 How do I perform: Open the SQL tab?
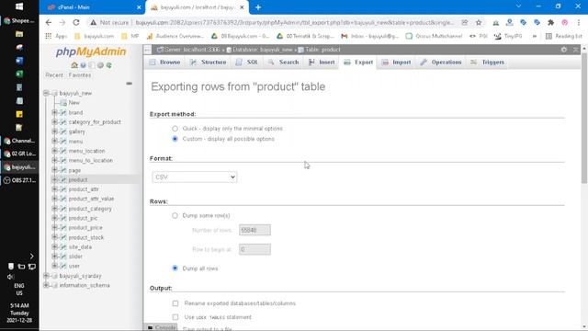[x=247, y=63]
